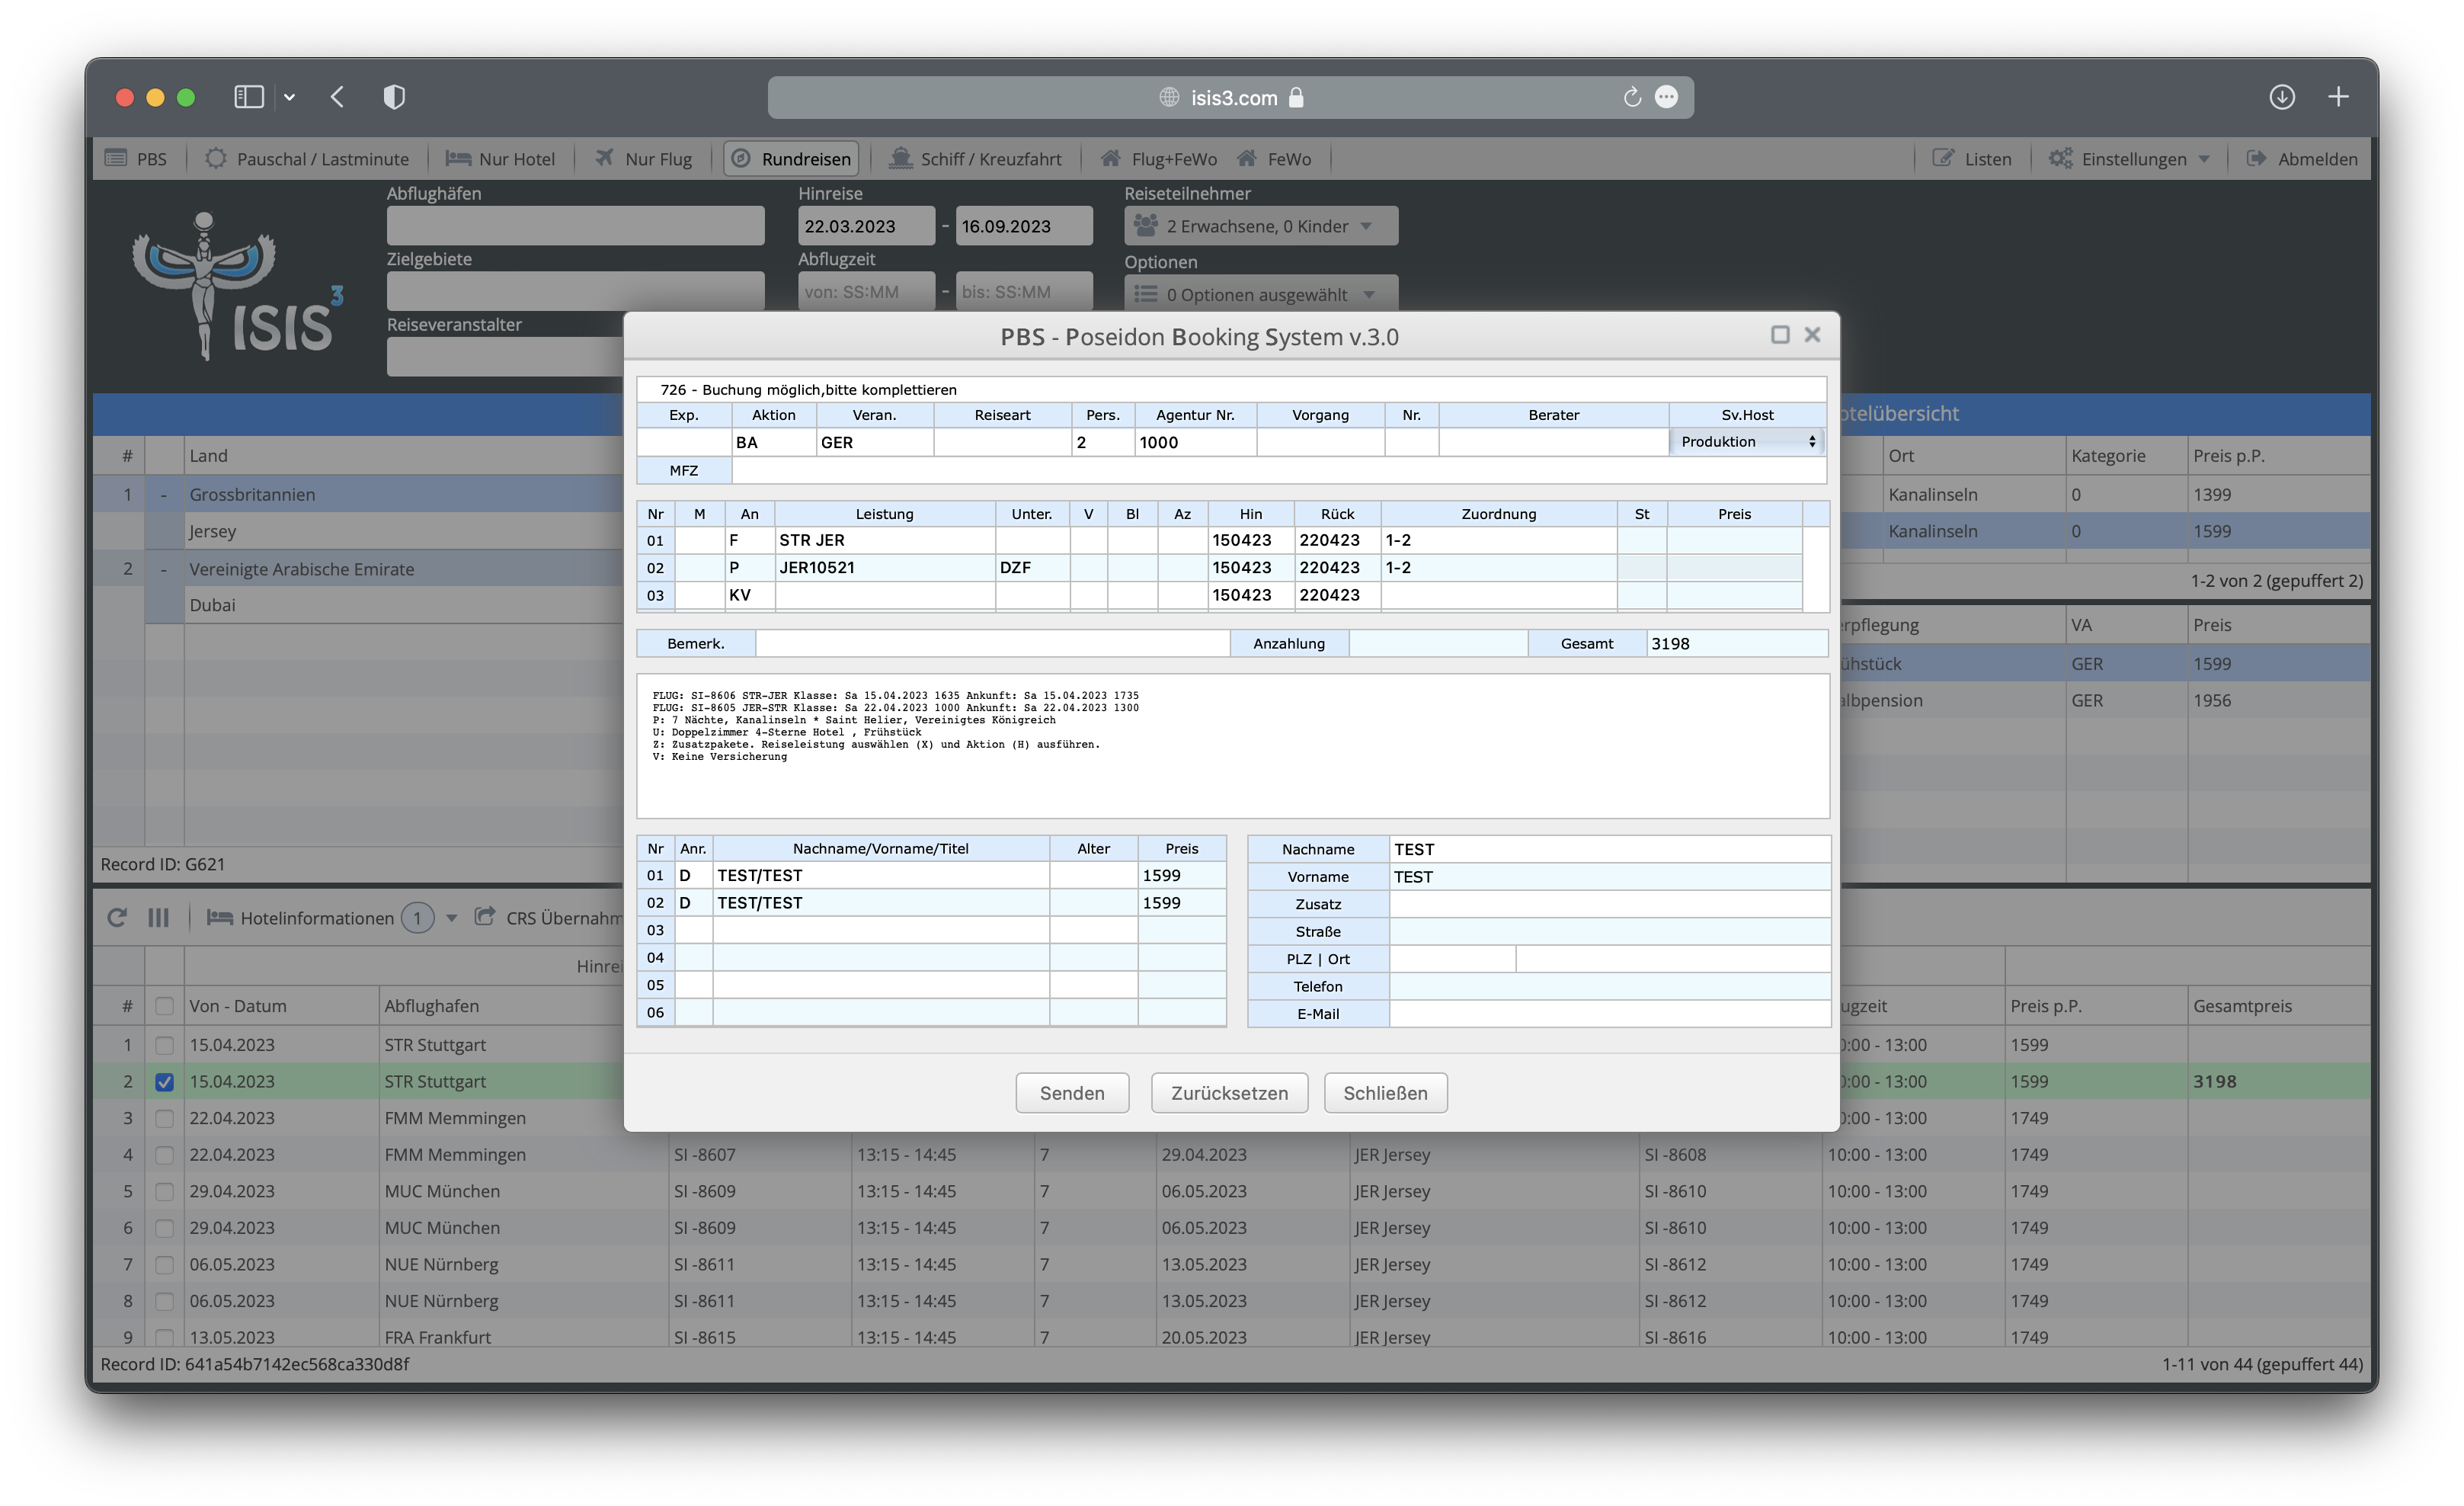Check the row 1 15.04.2023 checkbox

point(165,1045)
